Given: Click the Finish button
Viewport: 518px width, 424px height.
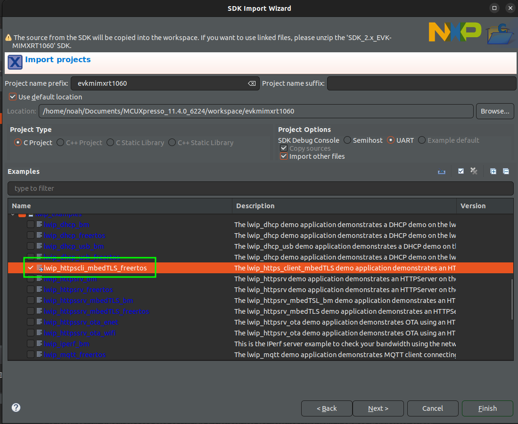Looking at the screenshot, I should (x=487, y=408).
